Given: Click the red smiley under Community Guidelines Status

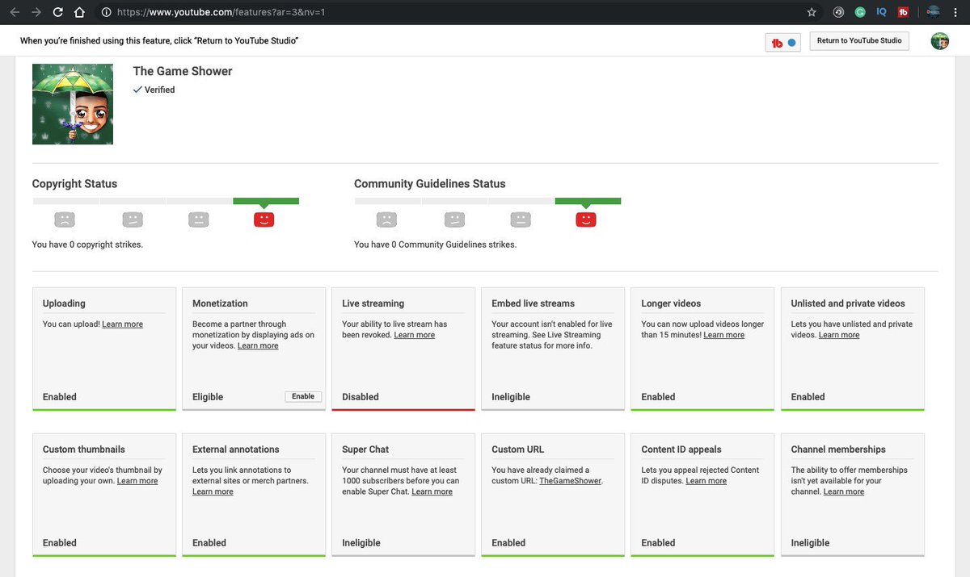Looking at the screenshot, I should (586, 219).
